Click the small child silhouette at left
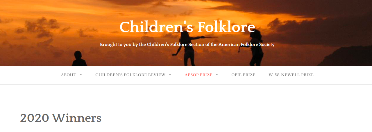The height and width of the screenshot is (132, 372). 78,59
